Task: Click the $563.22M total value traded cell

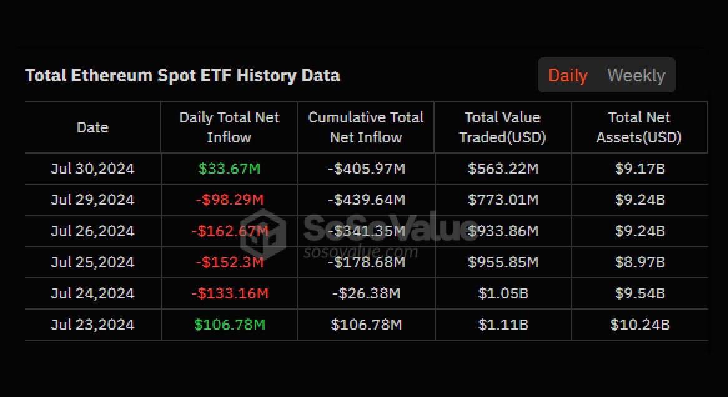Action: (x=503, y=169)
